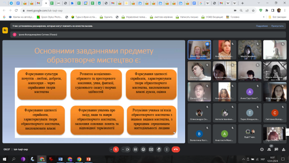Viewport: 289px width, 163px height.
Task: Bookmark this page with the star icon
Action: 253,10
